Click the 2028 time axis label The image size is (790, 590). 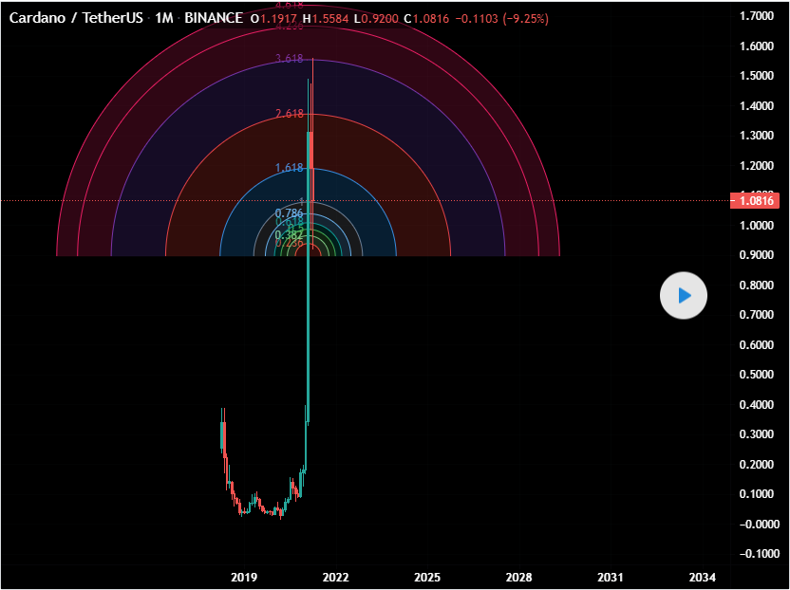coord(518,577)
